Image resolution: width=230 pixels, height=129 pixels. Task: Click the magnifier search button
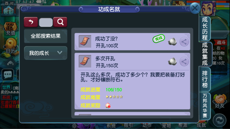click(60, 22)
